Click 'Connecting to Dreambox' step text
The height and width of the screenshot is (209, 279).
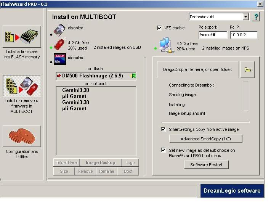(191, 85)
